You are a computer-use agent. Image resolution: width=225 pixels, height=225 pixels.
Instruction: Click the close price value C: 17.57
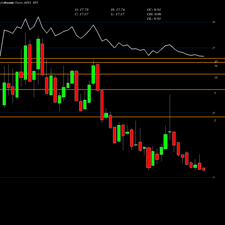[x=81, y=14]
